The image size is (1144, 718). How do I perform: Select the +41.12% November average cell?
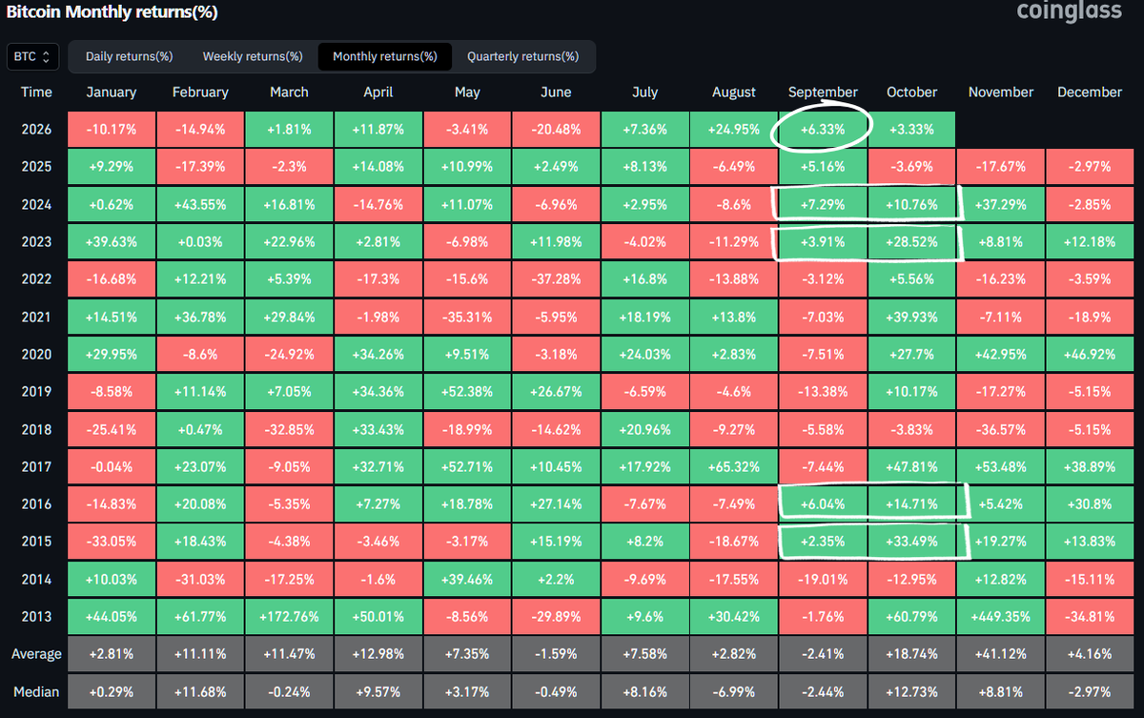(1001, 654)
